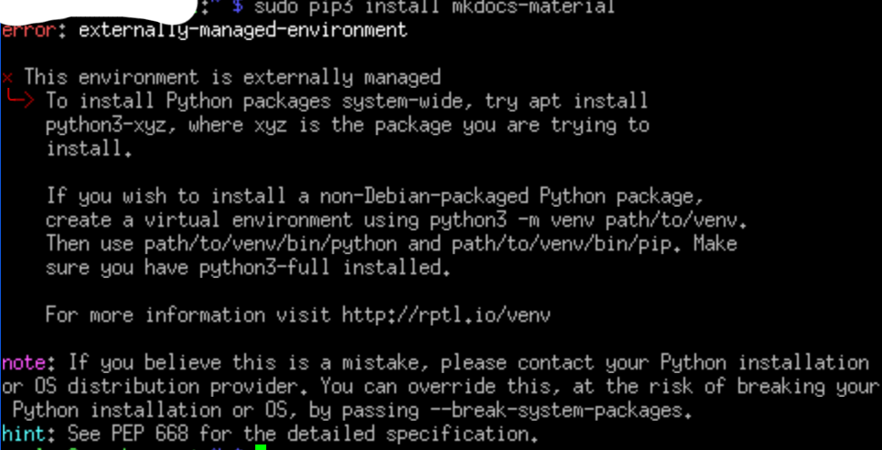
Task: Click 'This environment is externally managed' line
Action: pyautogui.click(x=232, y=78)
